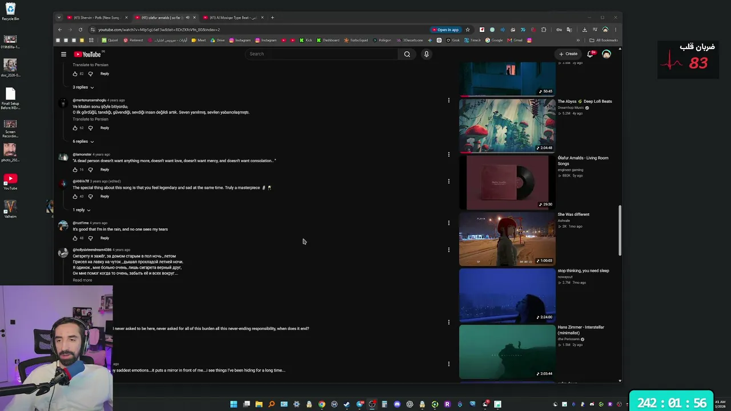Like the @iamonster comment
The image size is (731, 411).
75,170
